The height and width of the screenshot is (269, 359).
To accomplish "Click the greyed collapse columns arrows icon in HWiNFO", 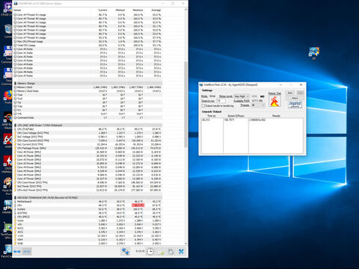I will [27, 252].
